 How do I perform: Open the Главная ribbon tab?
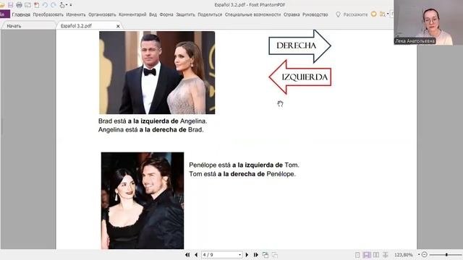21,14
